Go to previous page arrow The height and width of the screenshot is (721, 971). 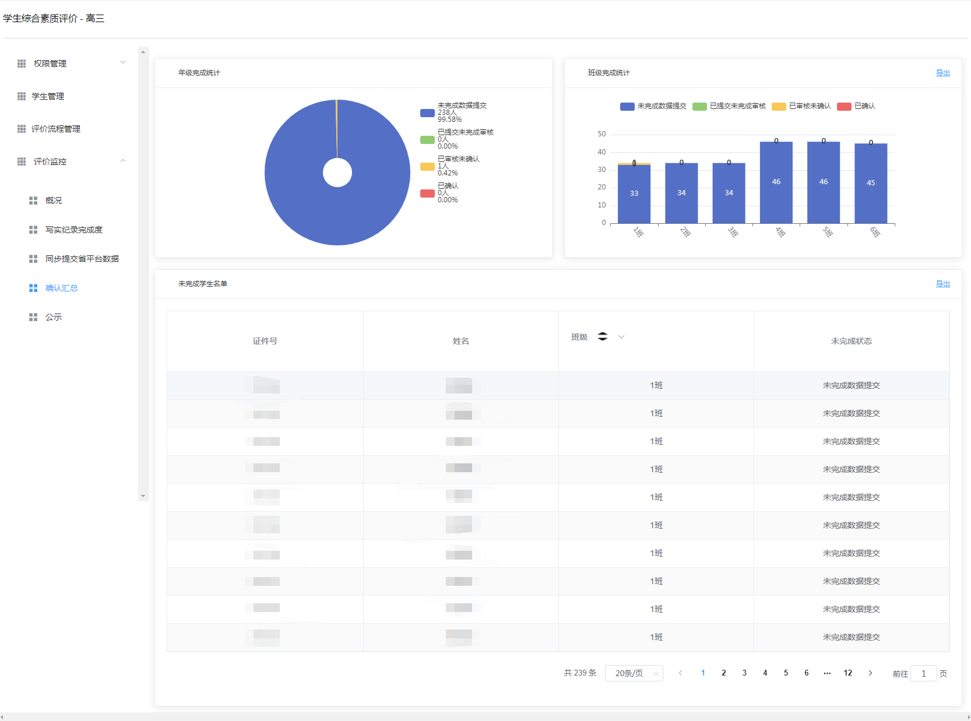(x=680, y=673)
